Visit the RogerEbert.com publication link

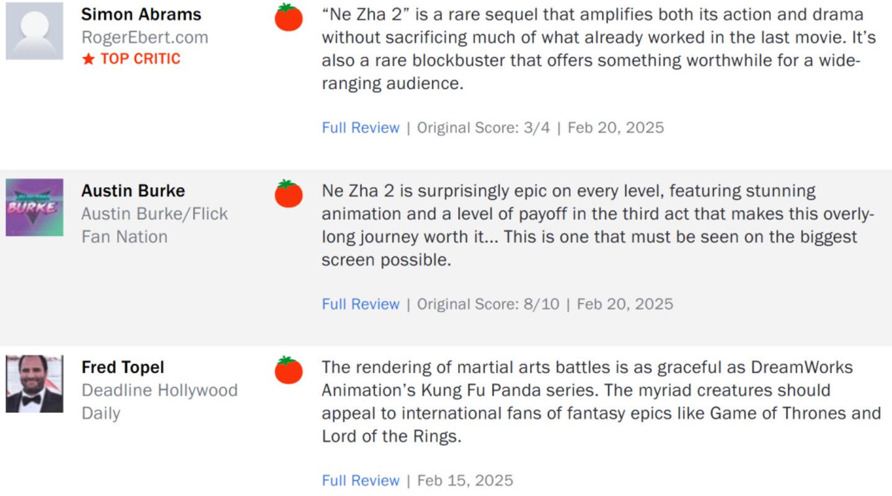click(144, 37)
